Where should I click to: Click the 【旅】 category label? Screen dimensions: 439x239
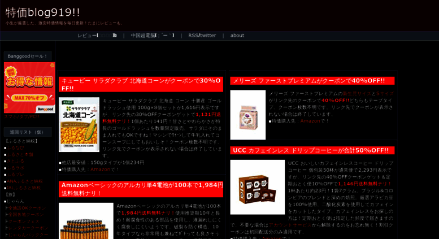(10, 194)
